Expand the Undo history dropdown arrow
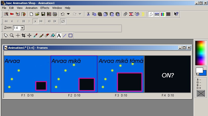Image resolution: width=208 pixels, height=116 pixels. (68, 14)
